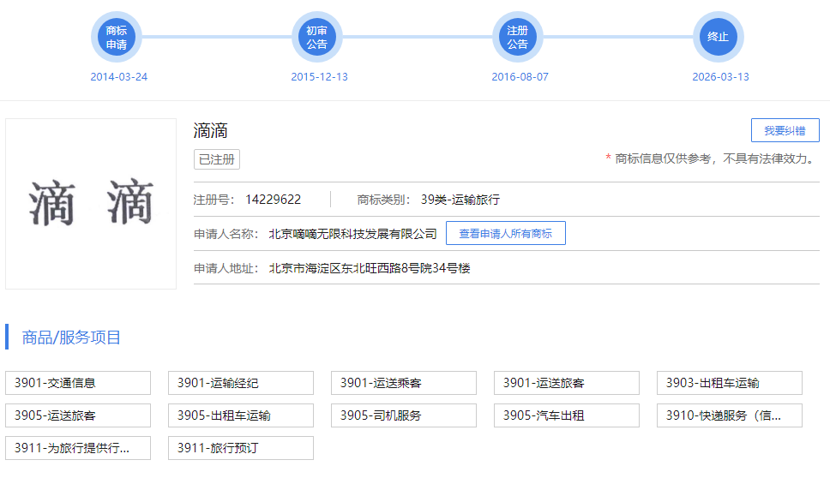The width and height of the screenshot is (830, 478).
Task: Select the 3905-出租车运输 service item
Action: [x=241, y=415]
